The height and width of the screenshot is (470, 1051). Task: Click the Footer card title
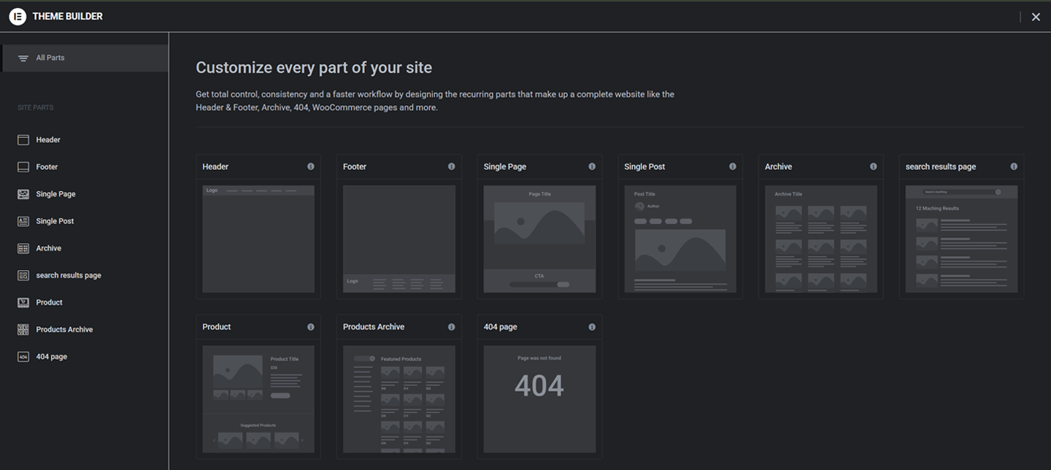tap(355, 166)
